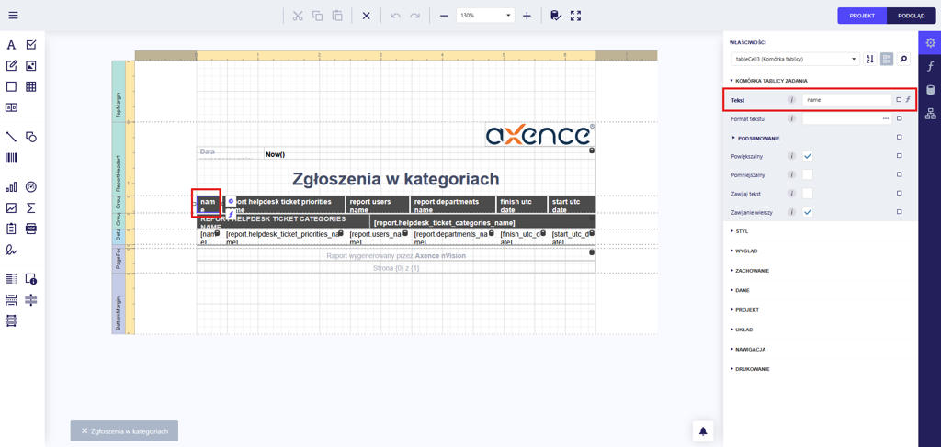
Task: Enable the Zawijaj tekst checkbox
Action: tap(807, 194)
